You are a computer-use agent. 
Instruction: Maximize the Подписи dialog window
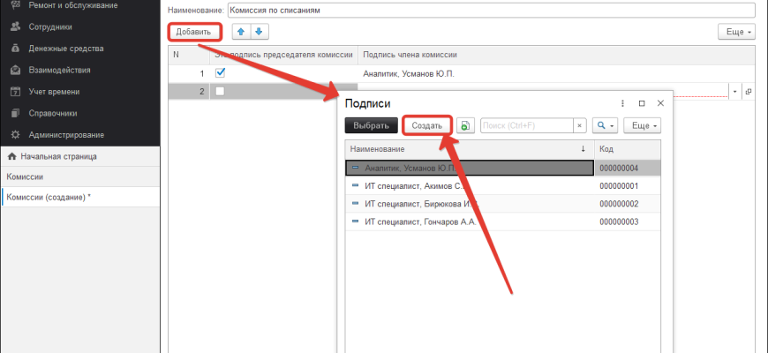point(642,103)
